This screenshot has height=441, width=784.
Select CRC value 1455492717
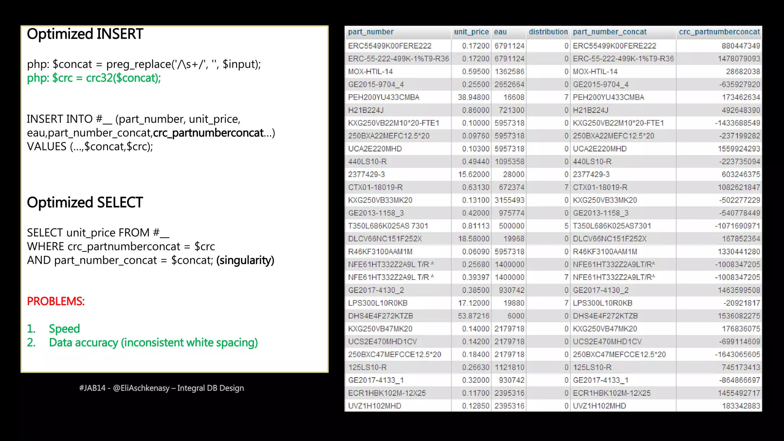pos(739,393)
